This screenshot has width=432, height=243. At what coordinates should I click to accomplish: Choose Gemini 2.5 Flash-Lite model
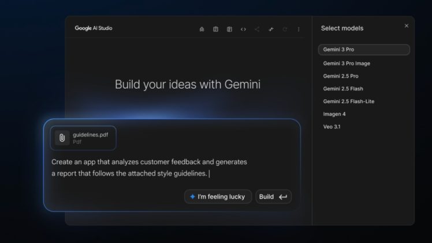(x=349, y=101)
